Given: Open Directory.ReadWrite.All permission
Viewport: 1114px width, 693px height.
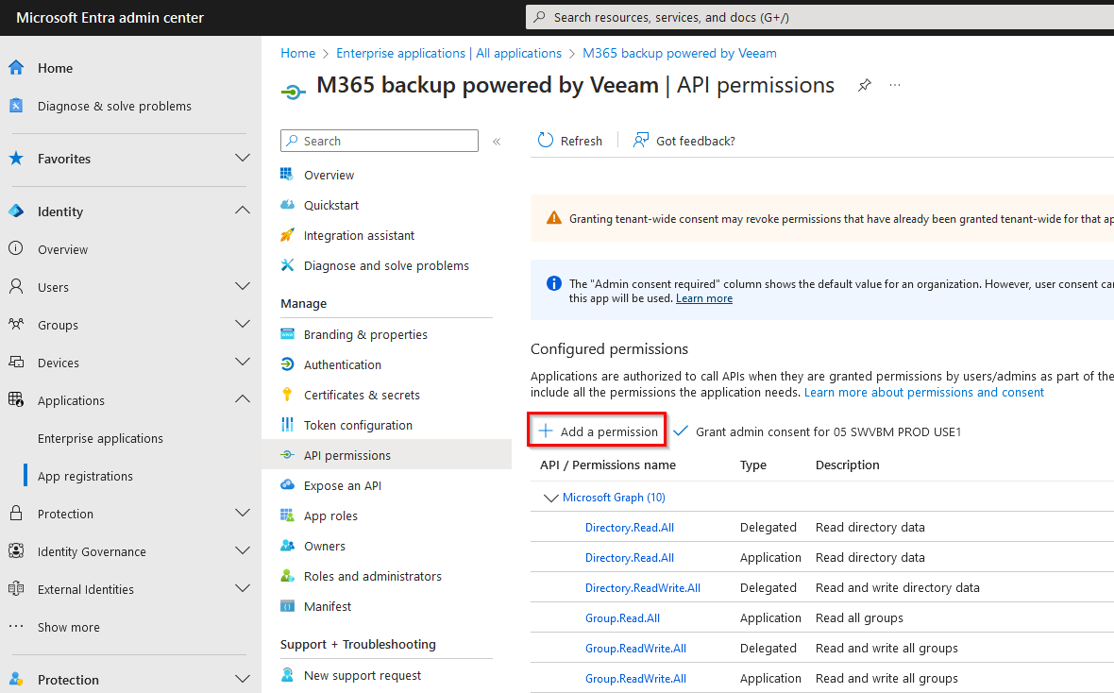Looking at the screenshot, I should pyautogui.click(x=642, y=588).
